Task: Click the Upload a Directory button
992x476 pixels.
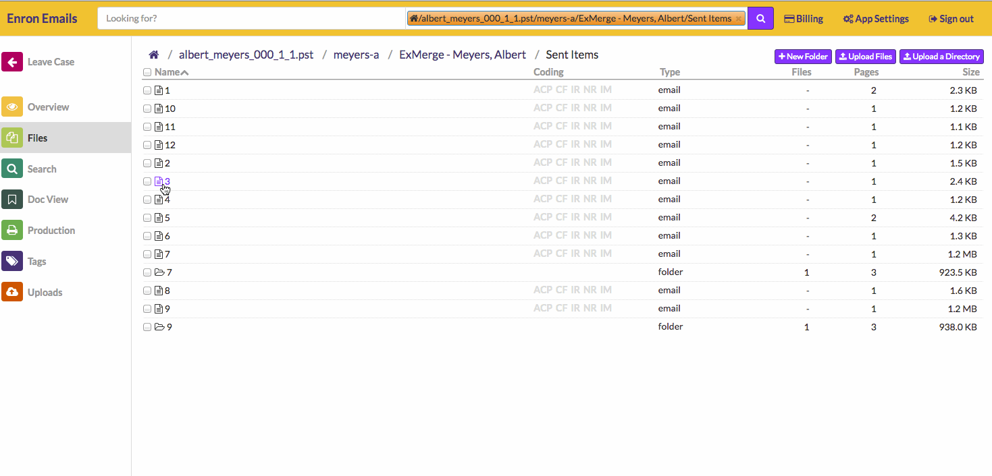Action: (941, 57)
